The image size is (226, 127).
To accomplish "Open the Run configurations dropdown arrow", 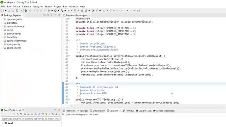I will tap(59, 11).
